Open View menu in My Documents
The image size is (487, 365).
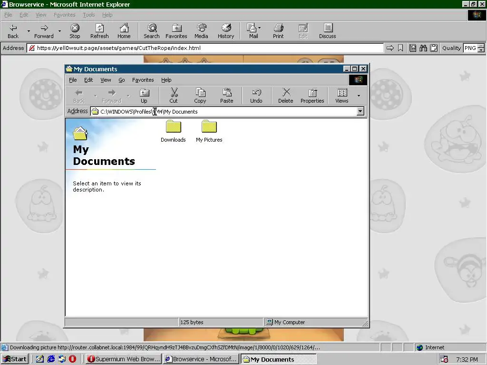click(106, 80)
